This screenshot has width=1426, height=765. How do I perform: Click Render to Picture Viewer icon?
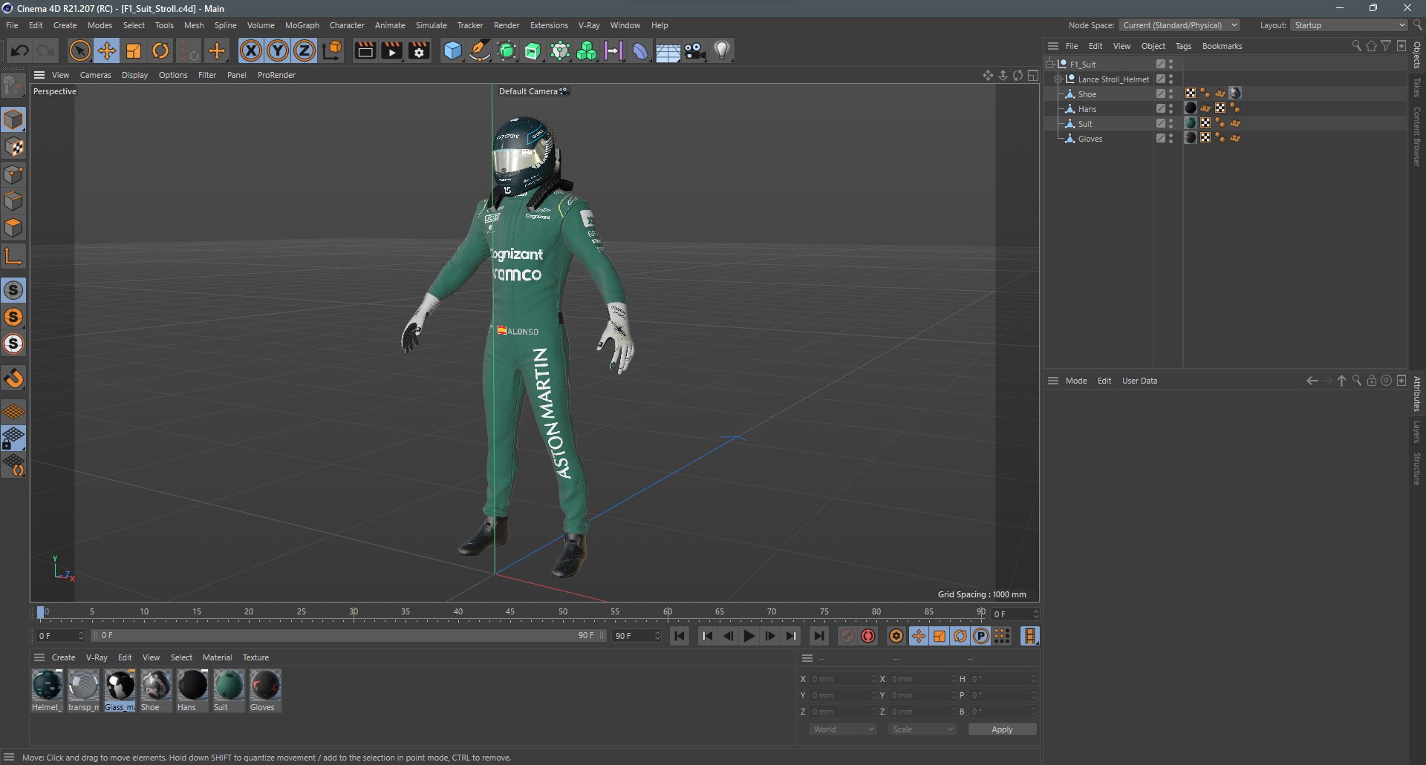pos(391,50)
